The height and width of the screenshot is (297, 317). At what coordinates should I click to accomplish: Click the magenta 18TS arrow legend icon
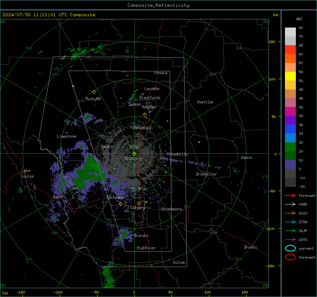290,240
